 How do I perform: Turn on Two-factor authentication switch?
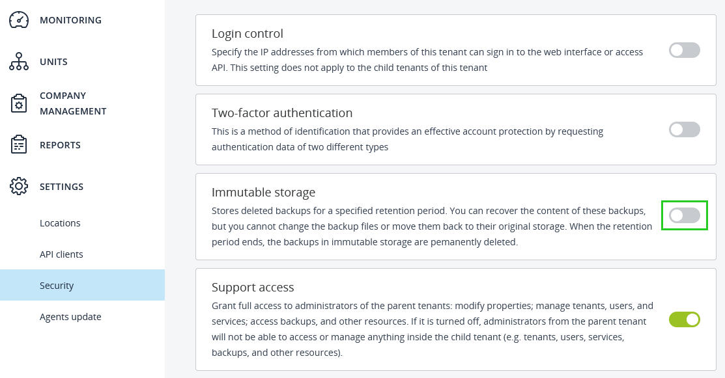coord(684,129)
